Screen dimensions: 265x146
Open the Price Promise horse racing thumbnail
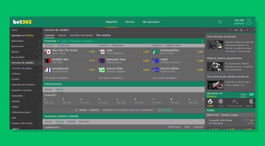[x=215, y=45]
